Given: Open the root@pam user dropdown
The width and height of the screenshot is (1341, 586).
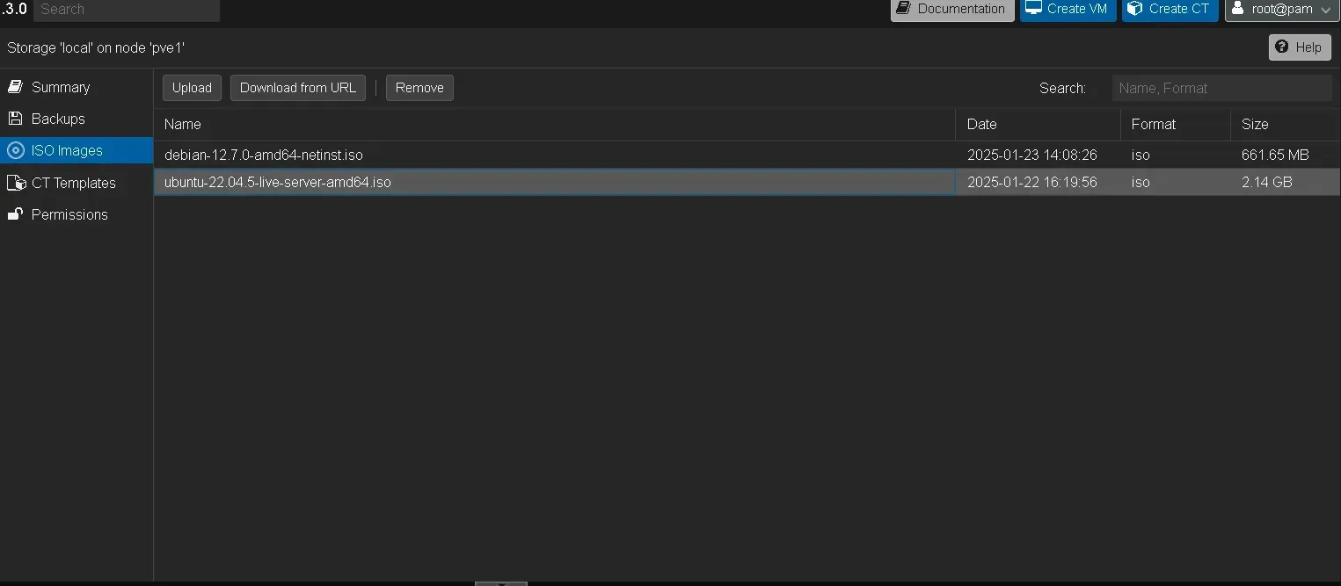Looking at the screenshot, I should click(1281, 9).
